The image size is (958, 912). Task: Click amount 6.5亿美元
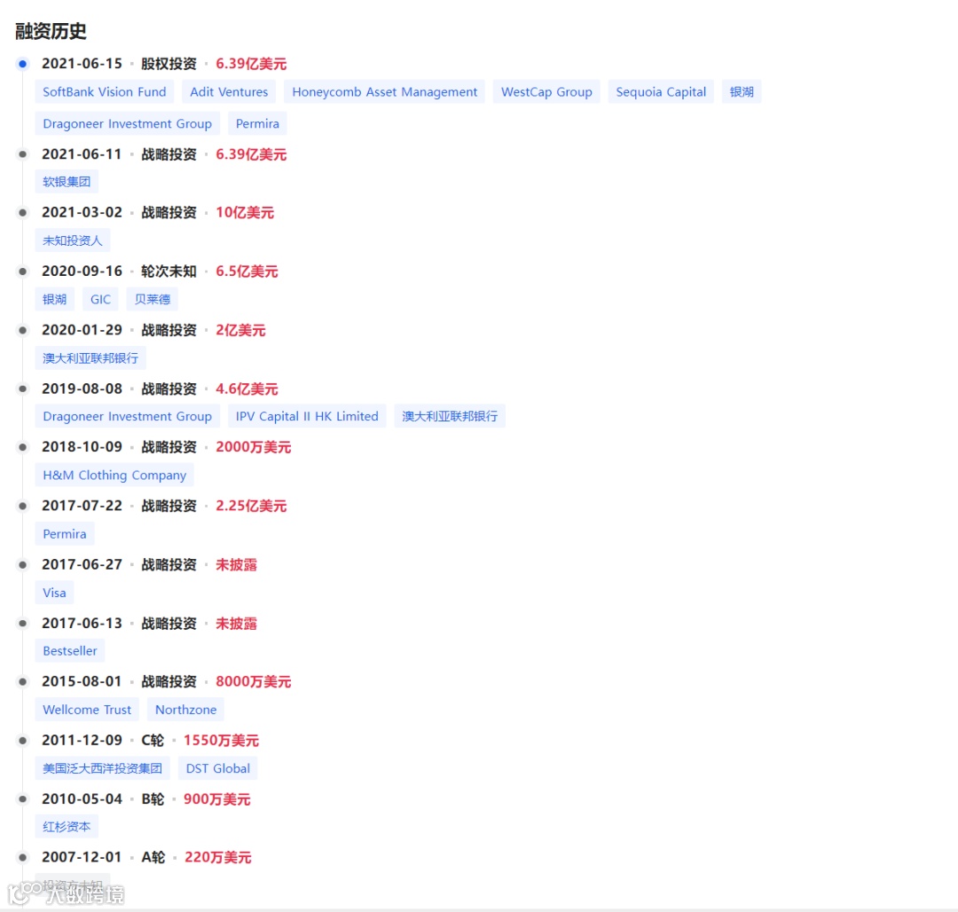pyautogui.click(x=247, y=271)
